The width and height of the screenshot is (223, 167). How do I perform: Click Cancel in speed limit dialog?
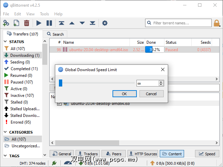151,94
